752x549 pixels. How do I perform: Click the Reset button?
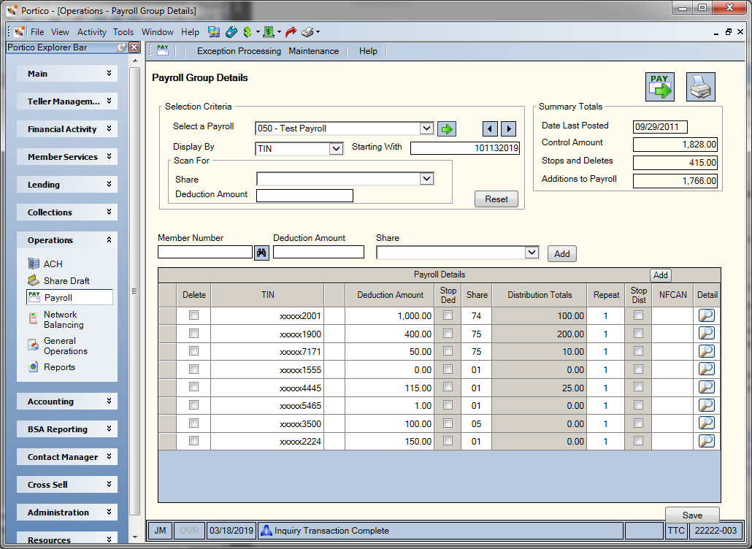(496, 199)
